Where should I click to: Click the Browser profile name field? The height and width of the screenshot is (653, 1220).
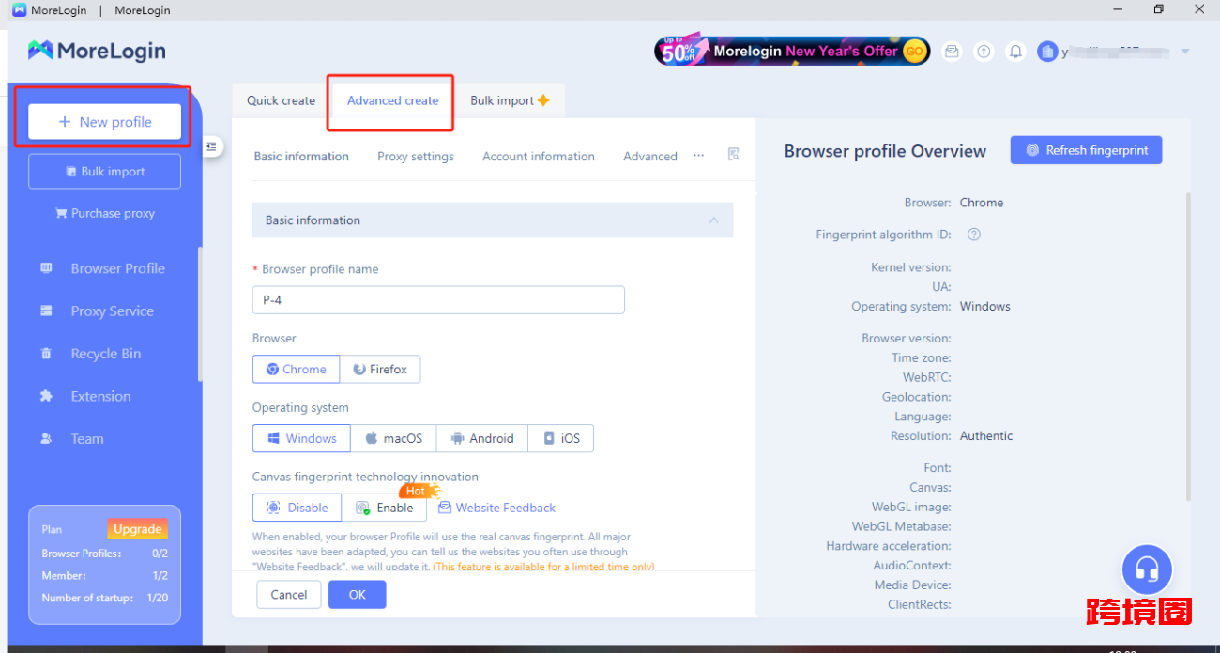point(438,300)
